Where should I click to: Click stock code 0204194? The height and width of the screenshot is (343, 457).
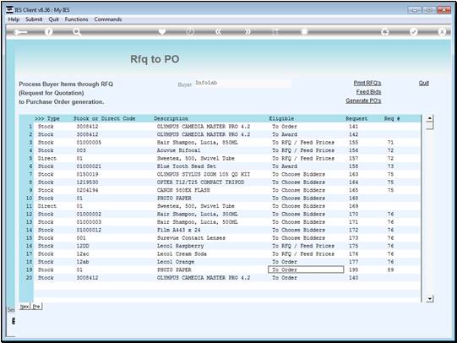pyautogui.click(x=88, y=190)
